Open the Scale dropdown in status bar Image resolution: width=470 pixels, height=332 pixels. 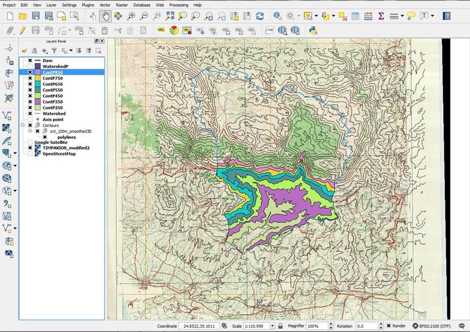pos(271,326)
